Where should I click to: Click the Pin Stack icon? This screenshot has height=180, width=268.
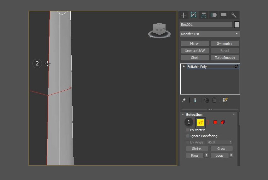[x=184, y=100]
